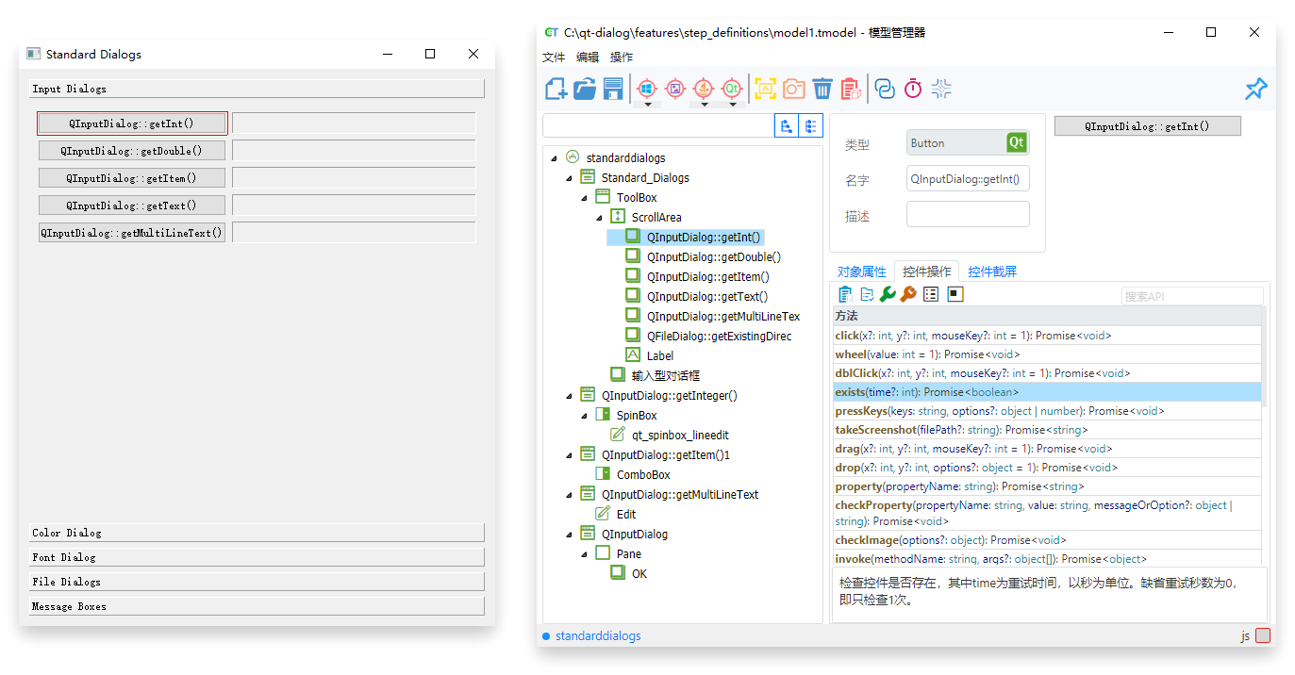This screenshot has width=1295, height=675.
Task: Select the qt_spinbox_lineedit tree node
Action: [x=680, y=436]
